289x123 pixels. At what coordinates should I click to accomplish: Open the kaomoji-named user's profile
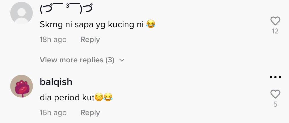(x=66, y=10)
